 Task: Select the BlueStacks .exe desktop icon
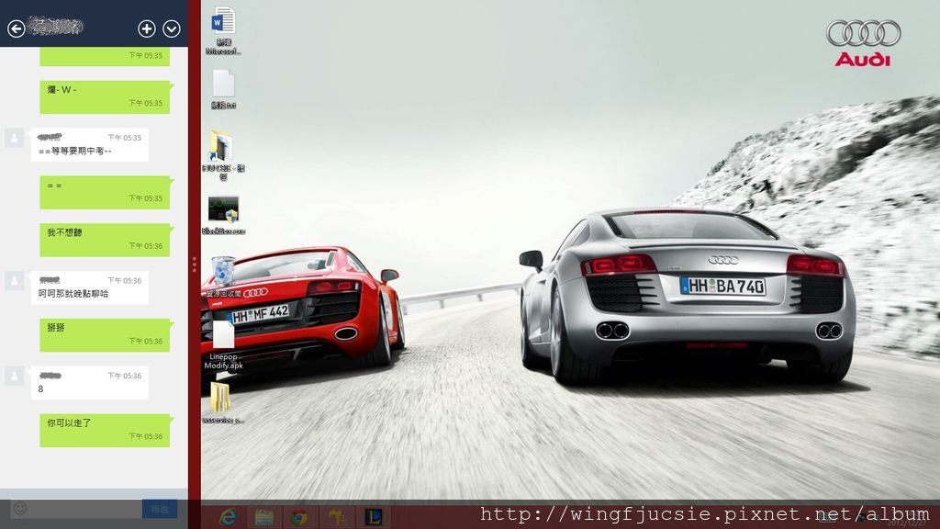(223, 215)
